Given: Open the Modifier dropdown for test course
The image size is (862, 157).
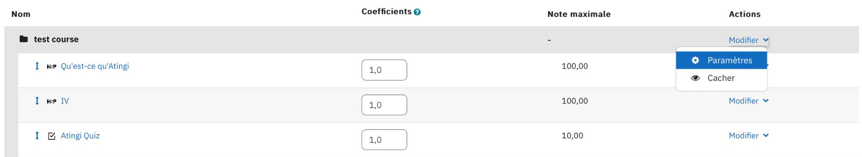Looking at the screenshot, I should (x=749, y=40).
